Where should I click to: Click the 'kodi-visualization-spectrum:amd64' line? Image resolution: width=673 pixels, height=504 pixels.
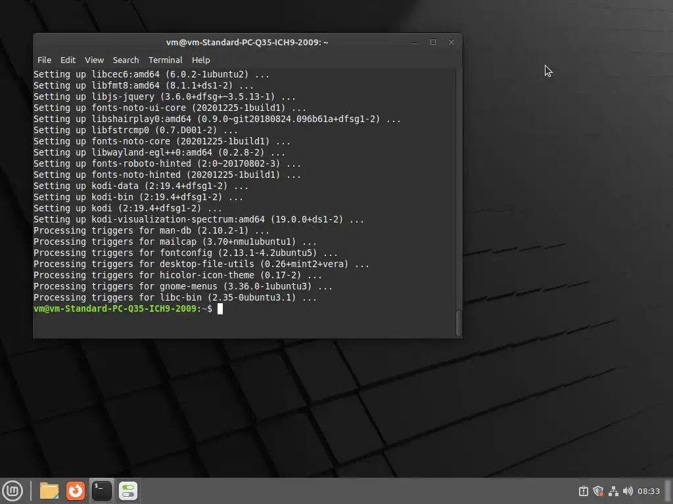pos(198,219)
